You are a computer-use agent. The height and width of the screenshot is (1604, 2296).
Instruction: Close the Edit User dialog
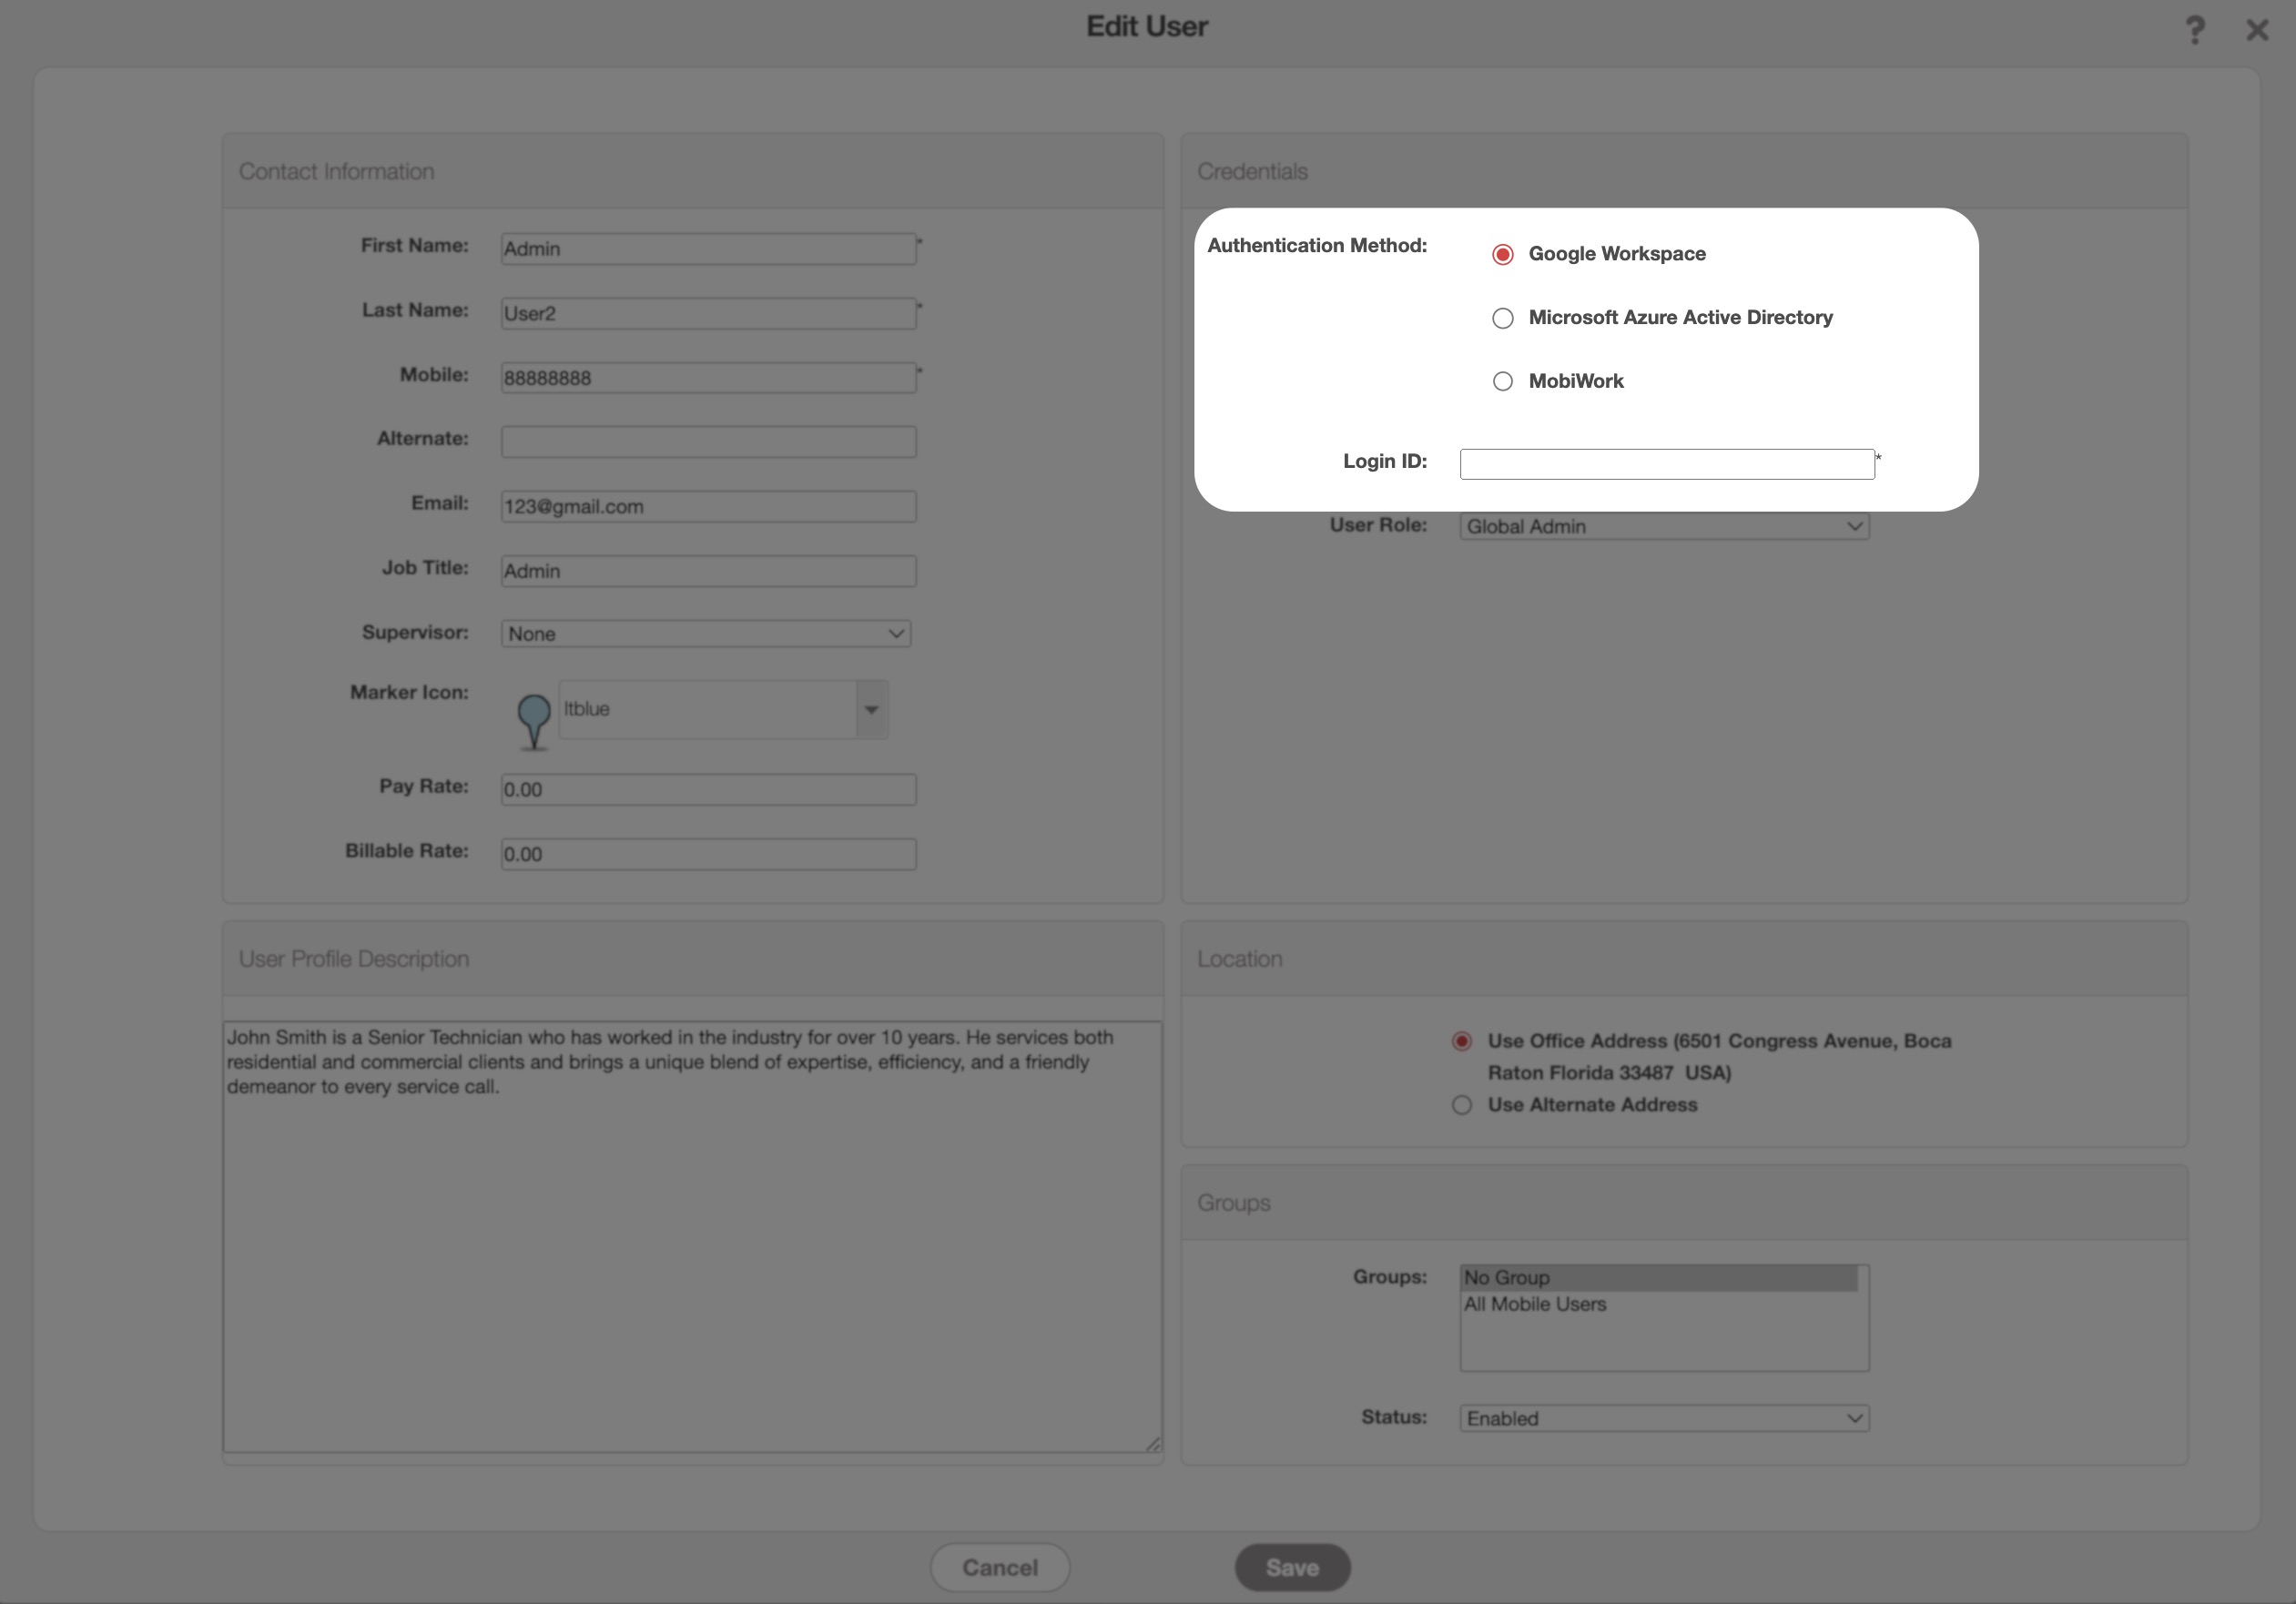pyautogui.click(x=2257, y=30)
